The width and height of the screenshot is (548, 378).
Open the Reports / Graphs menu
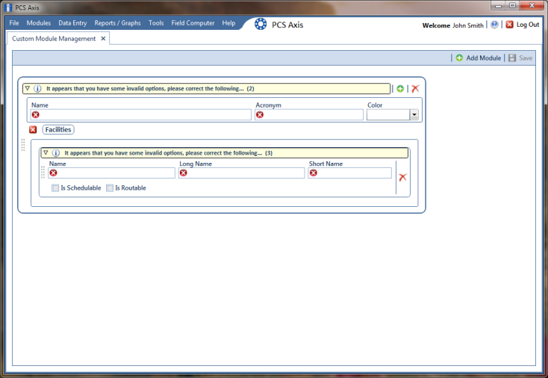(x=117, y=23)
